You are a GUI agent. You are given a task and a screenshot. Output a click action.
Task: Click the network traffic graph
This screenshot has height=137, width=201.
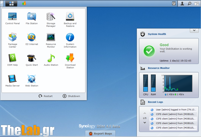tap(178, 83)
